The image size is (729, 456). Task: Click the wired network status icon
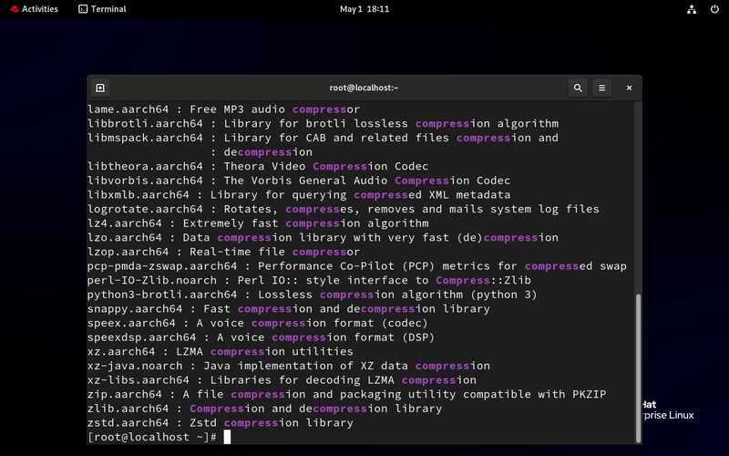click(692, 9)
